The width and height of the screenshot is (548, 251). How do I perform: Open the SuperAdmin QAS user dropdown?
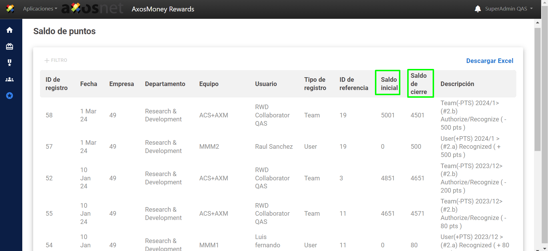click(x=509, y=9)
